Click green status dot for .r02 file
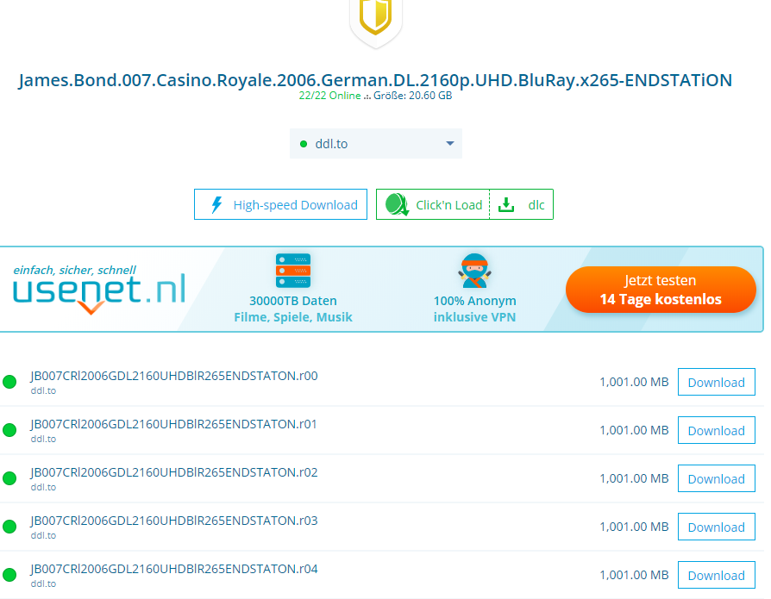Screen dimensions: 771x599 (x=10, y=478)
